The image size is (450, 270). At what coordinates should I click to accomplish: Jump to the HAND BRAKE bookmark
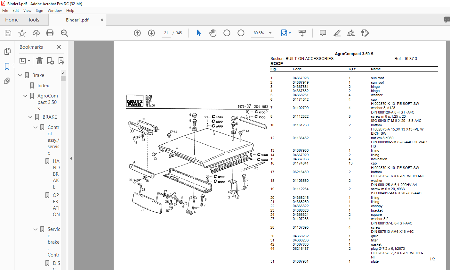tap(56, 174)
